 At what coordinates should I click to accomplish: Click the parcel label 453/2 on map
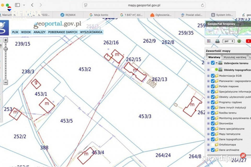[85, 69]
